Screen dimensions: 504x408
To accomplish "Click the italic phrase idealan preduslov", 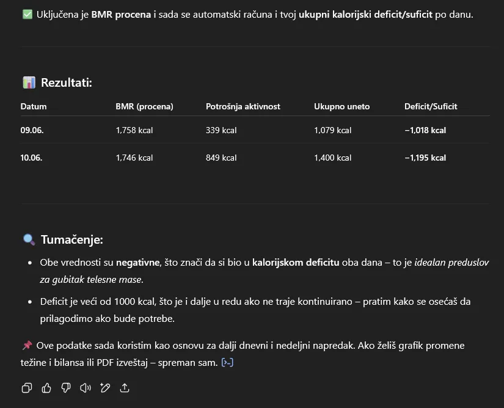I will click(451, 263).
